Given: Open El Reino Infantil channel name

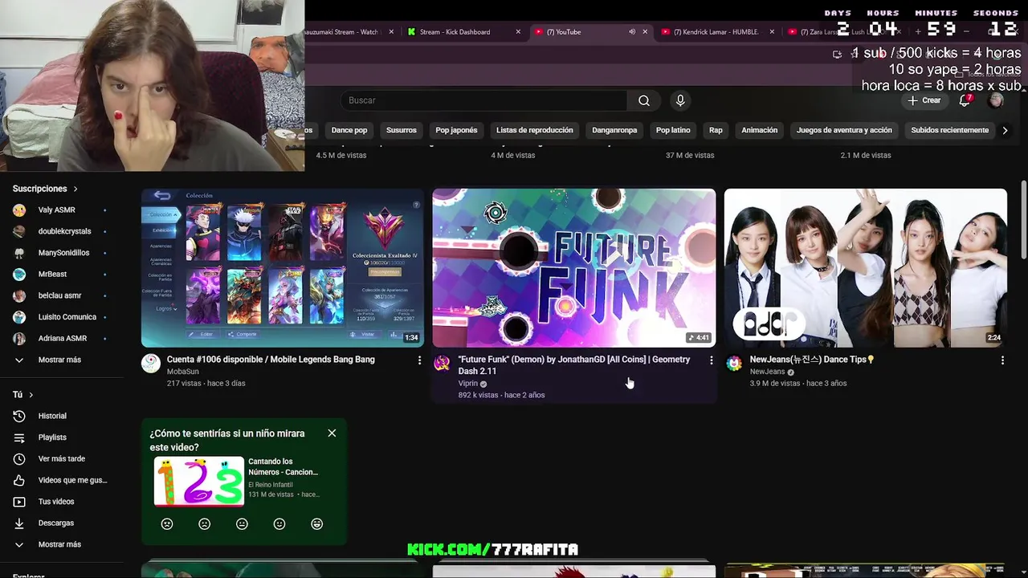Looking at the screenshot, I should pyautogui.click(x=271, y=485).
